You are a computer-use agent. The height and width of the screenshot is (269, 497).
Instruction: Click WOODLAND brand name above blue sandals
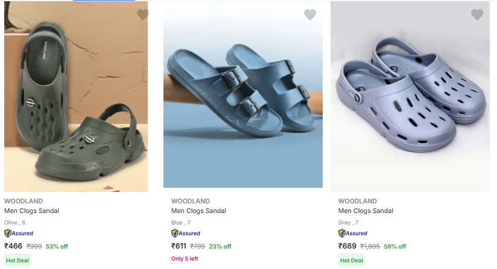pyautogui.click(x=191, y=201)
